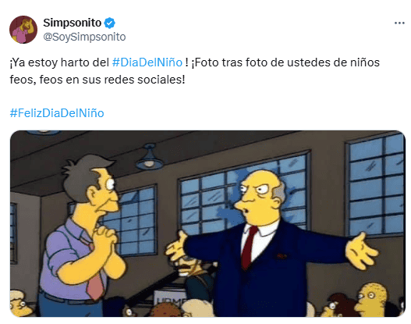
Task: Visit the @SoySimpsonito handle
Action: (x=84, y=37)
